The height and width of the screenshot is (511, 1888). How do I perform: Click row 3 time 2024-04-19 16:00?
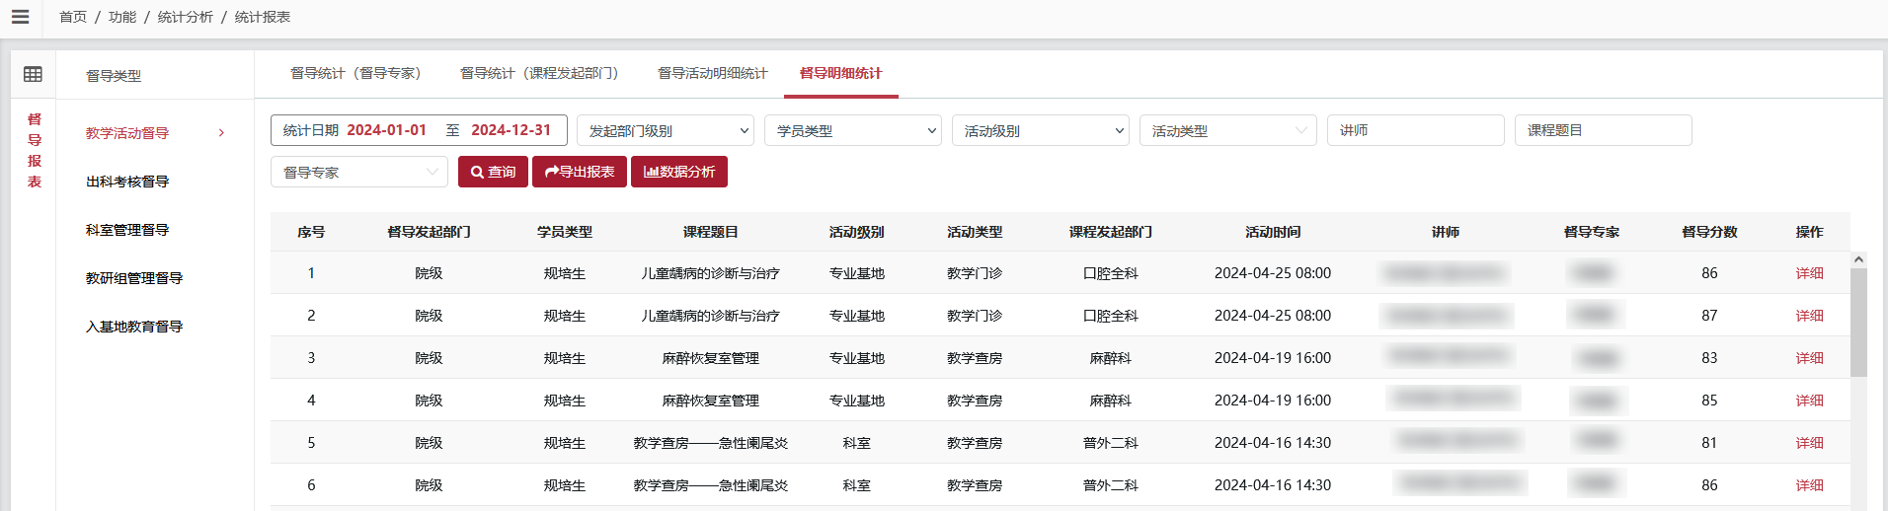click(1273, 358)
